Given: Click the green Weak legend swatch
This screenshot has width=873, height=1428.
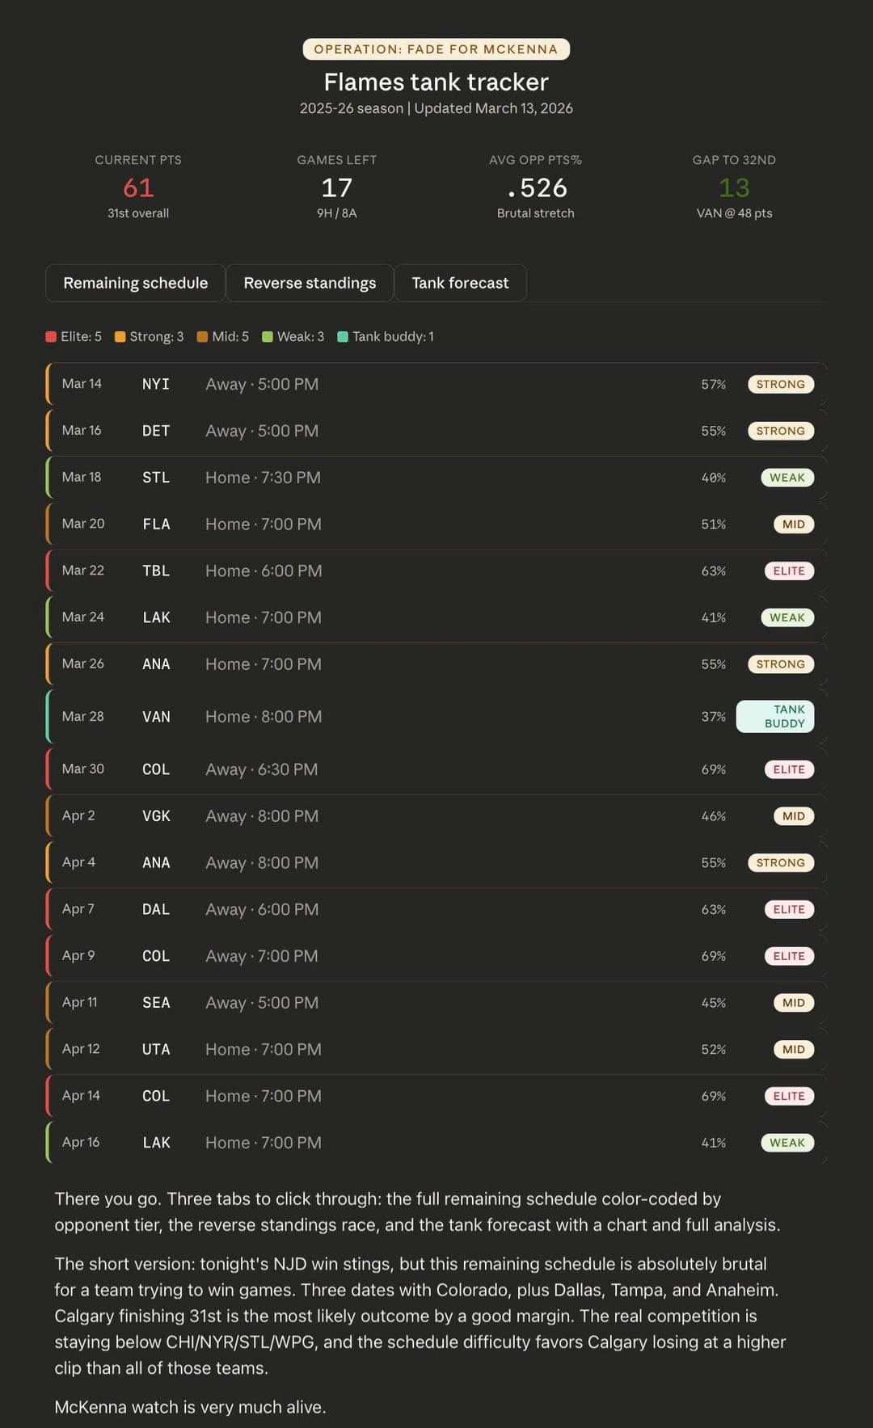Looking at the screenshot, I should point(268,337).
